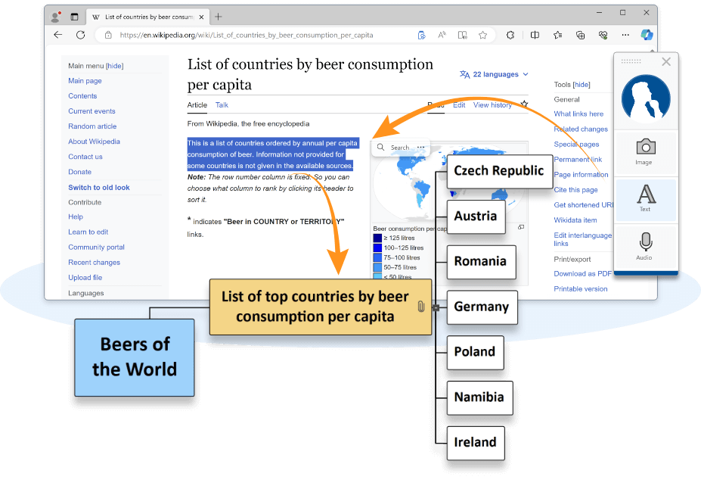Open About Wikipedia link

(x=94, y=142)
